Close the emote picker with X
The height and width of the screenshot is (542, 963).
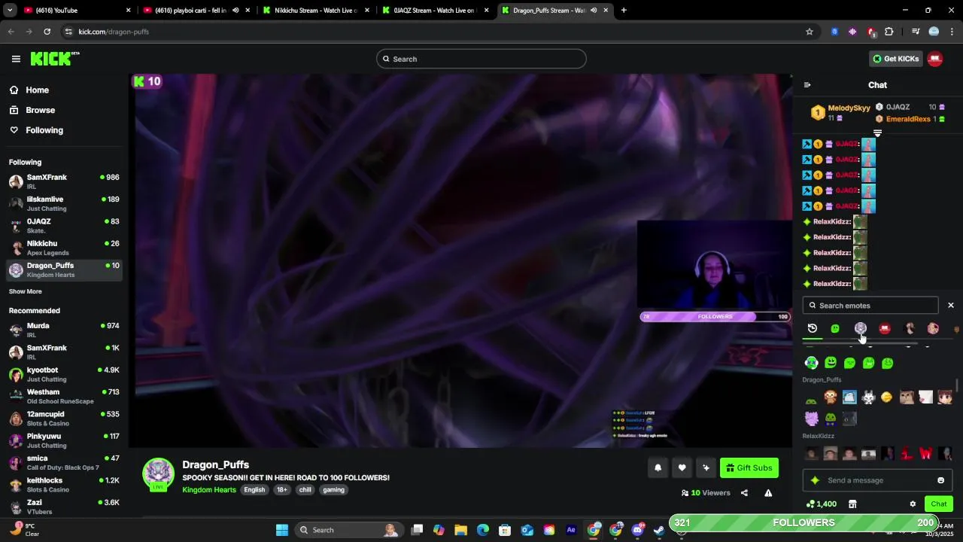tap(951, 305)
